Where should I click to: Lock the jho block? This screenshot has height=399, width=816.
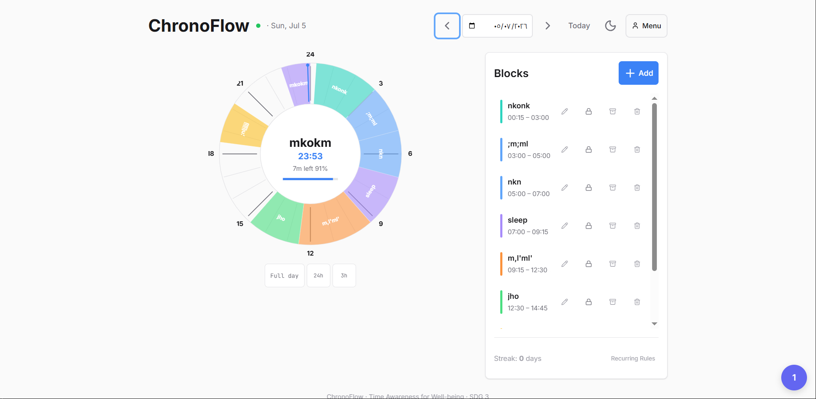(x=589, y=302)
